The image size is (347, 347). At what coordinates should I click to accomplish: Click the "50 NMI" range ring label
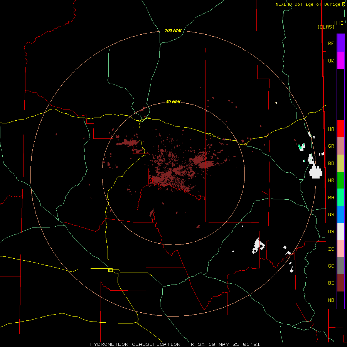pos(173,102)
